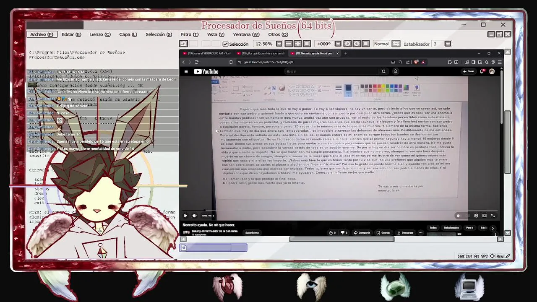This screenshot has height=302, width=537.
Task: Open more actions ellipsis next to Descargar
Action: click(420, 233)
